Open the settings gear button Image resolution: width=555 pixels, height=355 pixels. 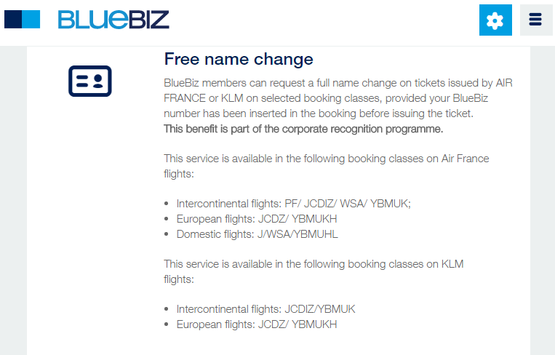[x=495, y=20]
